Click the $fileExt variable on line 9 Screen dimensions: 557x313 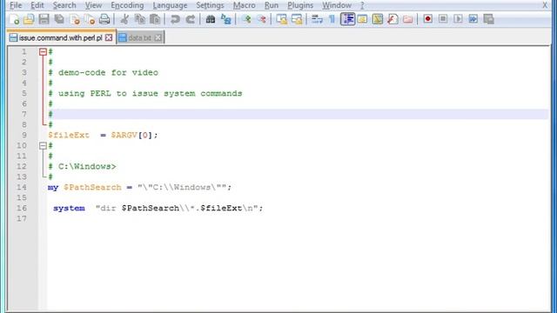coord(69,136)
